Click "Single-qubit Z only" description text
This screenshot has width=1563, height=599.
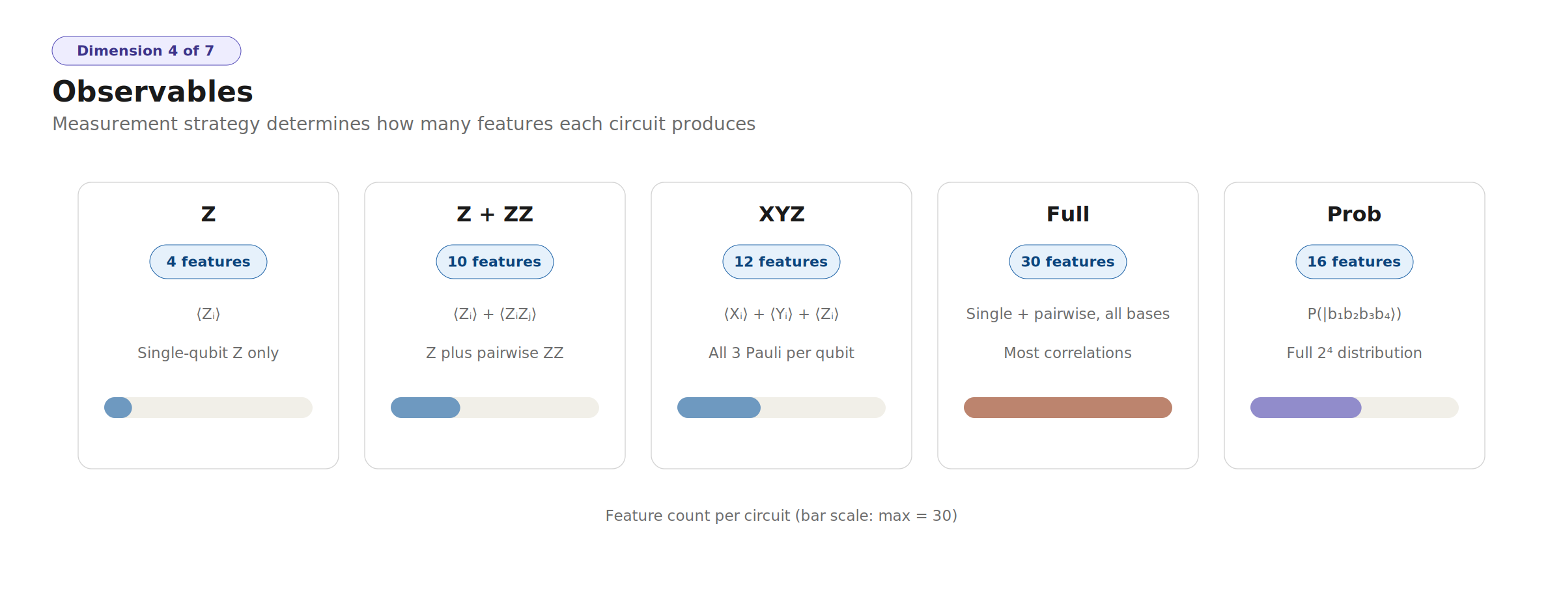[x=208, y=353]
